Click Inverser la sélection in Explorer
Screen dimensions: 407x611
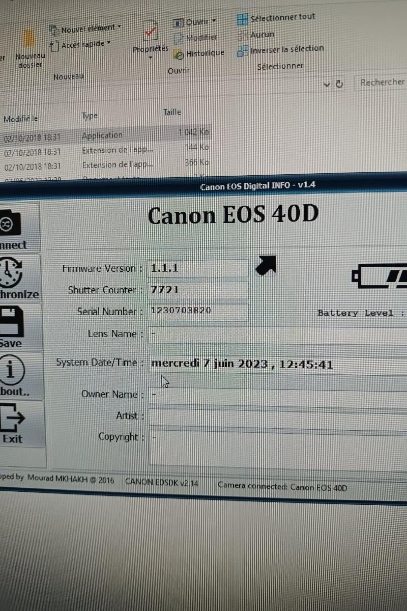pyautogui.click(x=280, y=50)
